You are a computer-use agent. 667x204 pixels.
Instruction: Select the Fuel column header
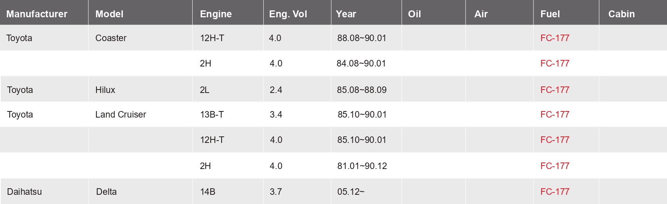pos(550,14)
